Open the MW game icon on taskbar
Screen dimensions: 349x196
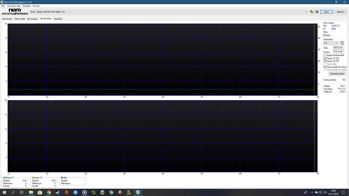(129, 192)
